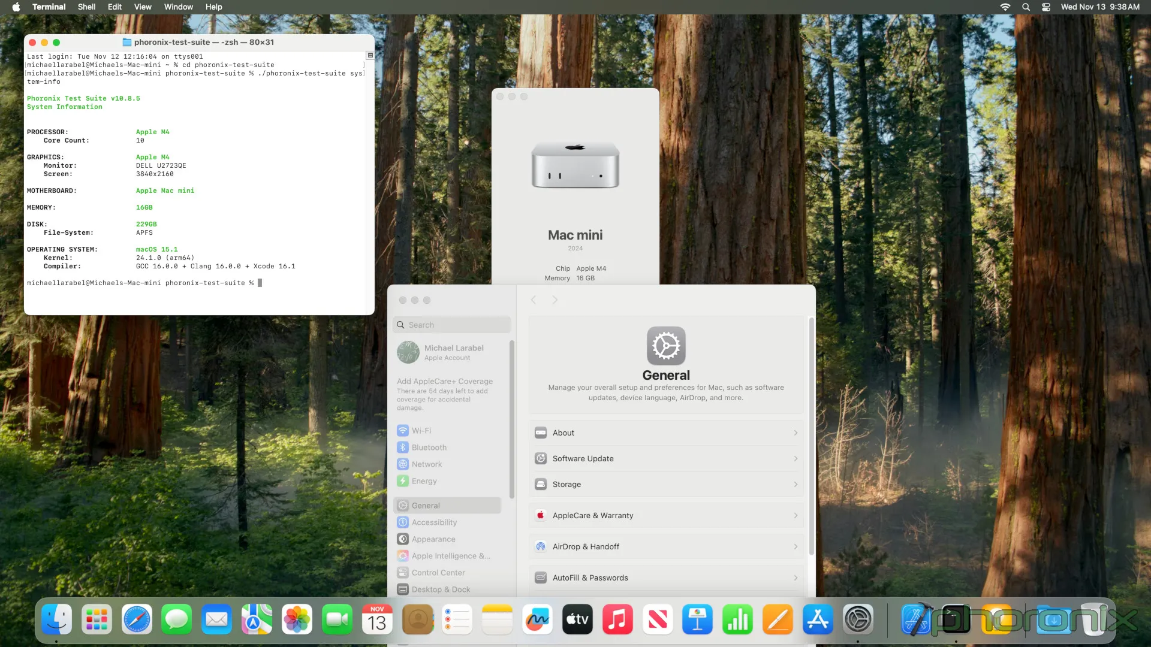
Task: Click Add AppleCare+ Coverage link
Action: point(444,381)
